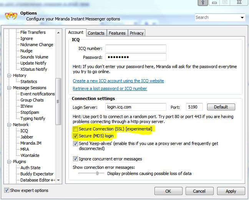Collapse the History tree node
249x200 pixels.
pos(9,75)
